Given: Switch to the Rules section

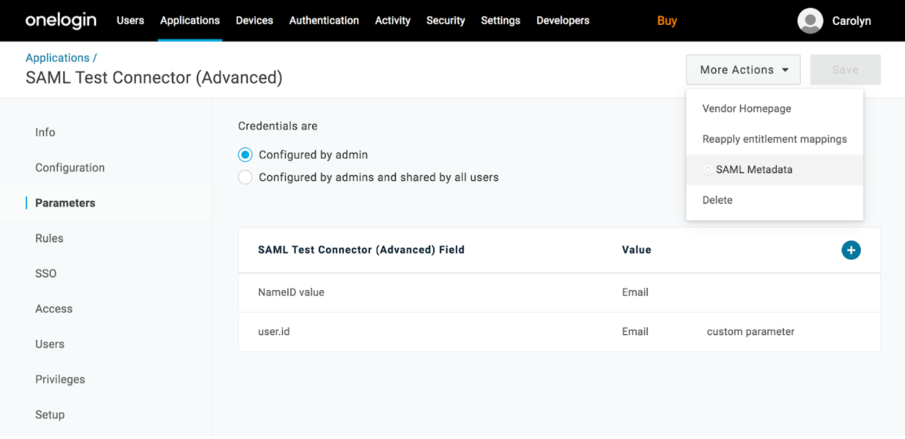Looking at the screenshot, I should pos(49,238).
